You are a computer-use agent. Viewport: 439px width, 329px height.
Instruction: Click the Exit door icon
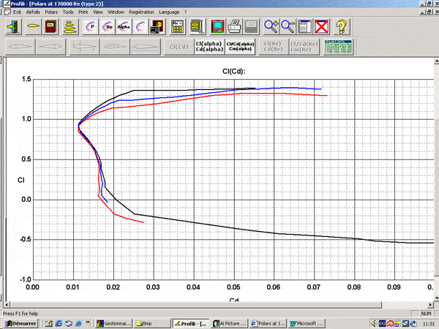coord(13,26)
